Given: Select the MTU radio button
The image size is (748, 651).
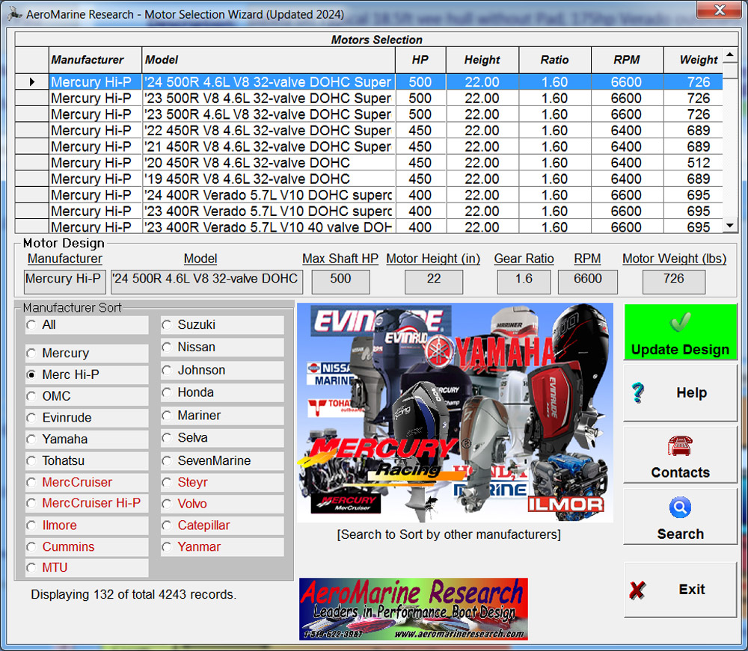Looking at the screenshot, I should (31, 567).
